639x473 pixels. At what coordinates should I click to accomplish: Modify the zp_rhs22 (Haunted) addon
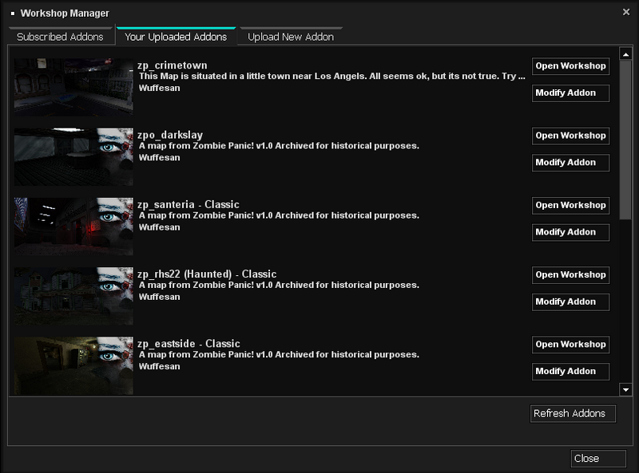coord(570,302)
